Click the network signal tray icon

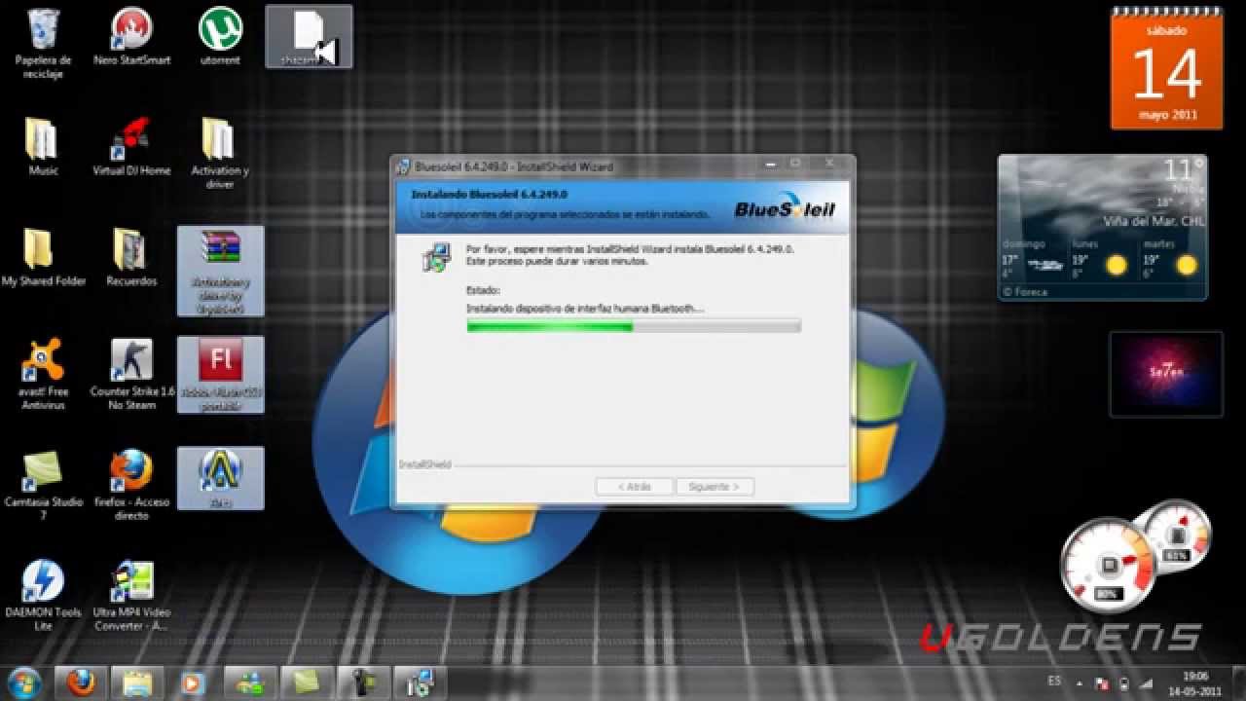pyautogui.click(x=1146, y=683)
